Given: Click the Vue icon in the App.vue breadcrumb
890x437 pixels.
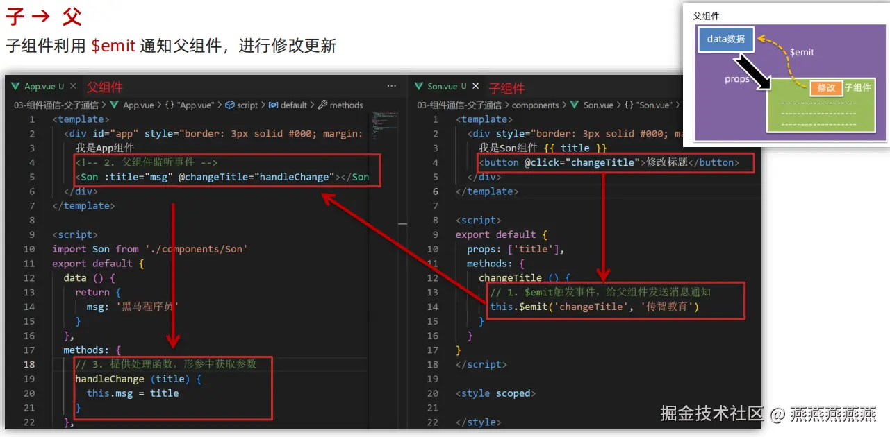Looking at the screenshot, I should click(115, 105).
